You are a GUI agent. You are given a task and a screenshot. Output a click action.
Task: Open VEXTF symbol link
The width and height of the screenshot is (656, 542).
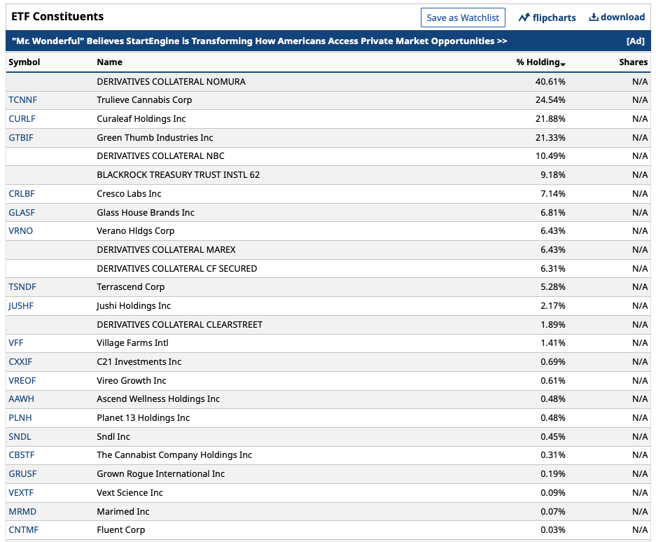coord(21,493)
